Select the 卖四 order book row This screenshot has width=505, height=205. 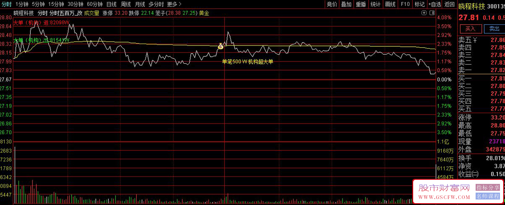(482, 48)
